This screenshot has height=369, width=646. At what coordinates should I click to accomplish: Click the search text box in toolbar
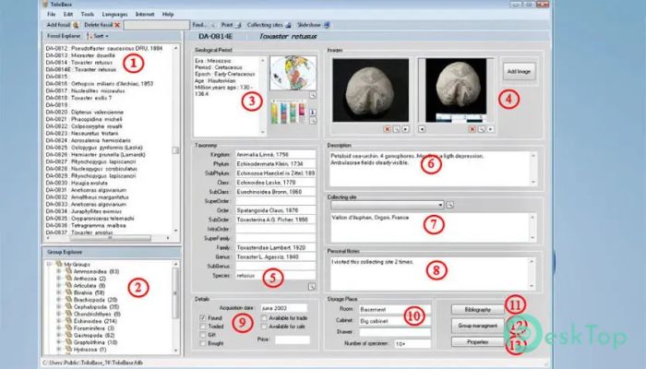point(156,25)
